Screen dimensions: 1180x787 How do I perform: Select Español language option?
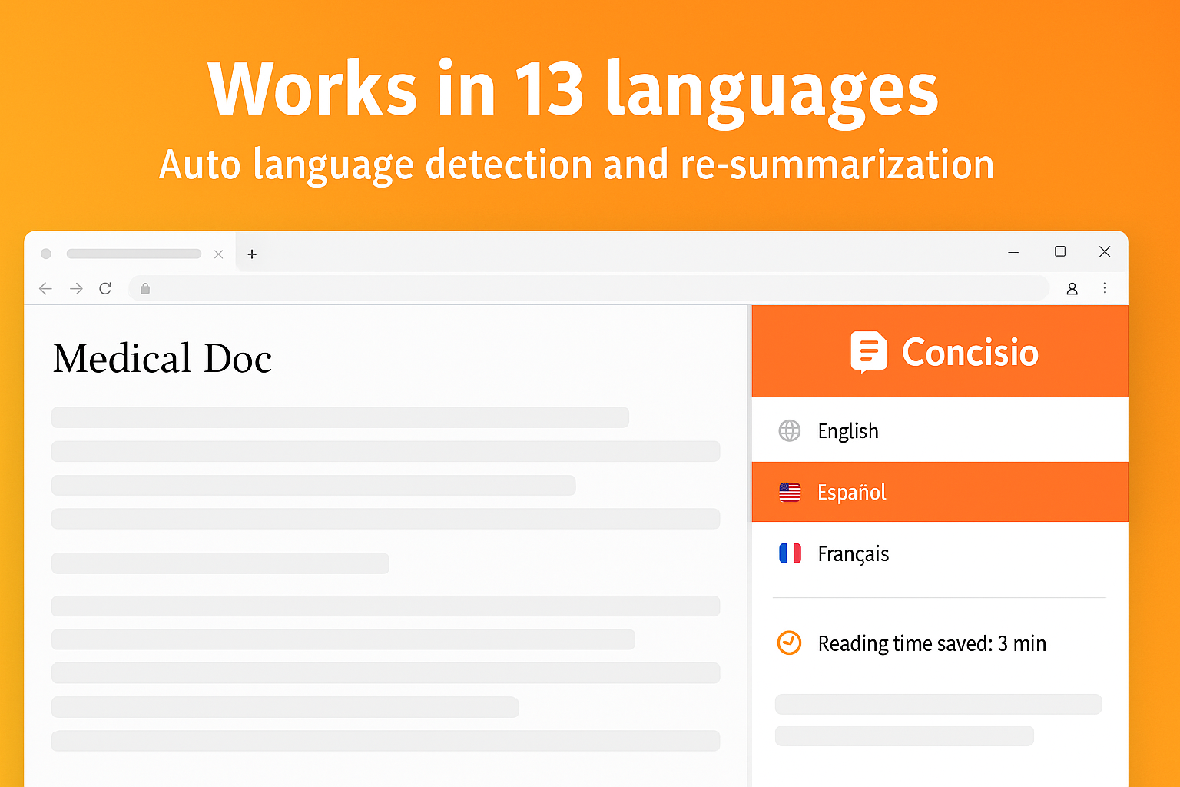(x=940, y=492)
